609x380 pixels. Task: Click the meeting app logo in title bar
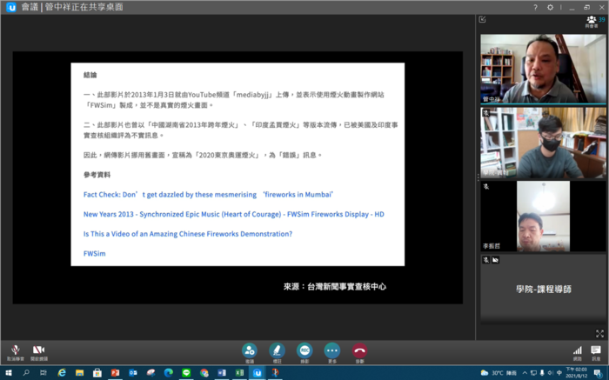(10, 7)
